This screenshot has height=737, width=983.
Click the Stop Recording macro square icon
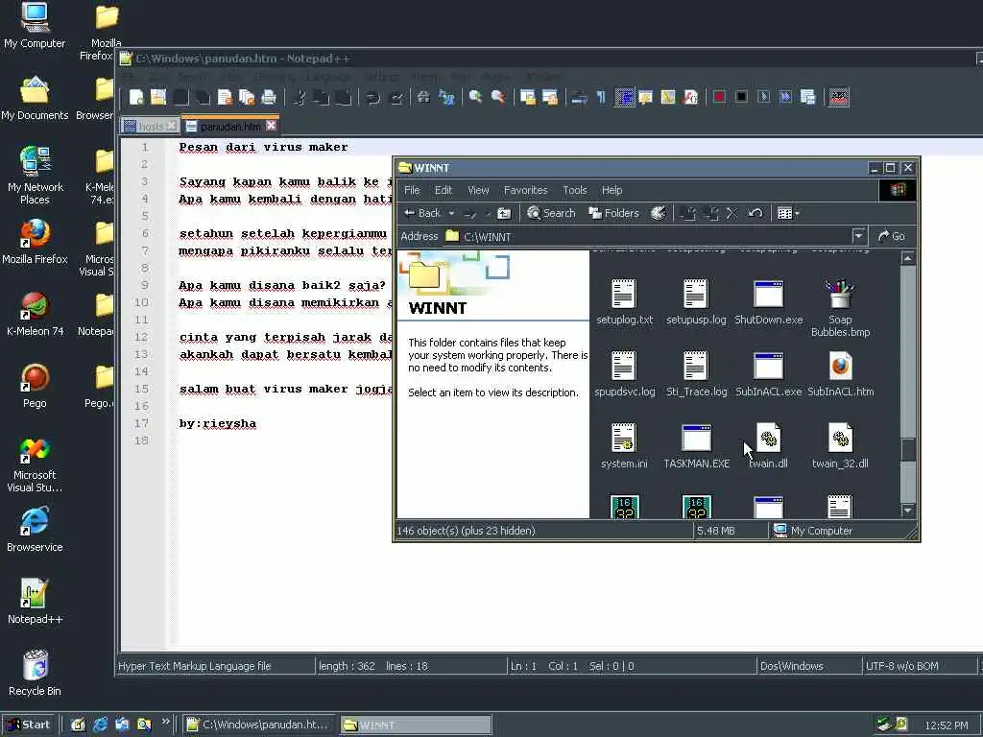click(x=741, y=97)
